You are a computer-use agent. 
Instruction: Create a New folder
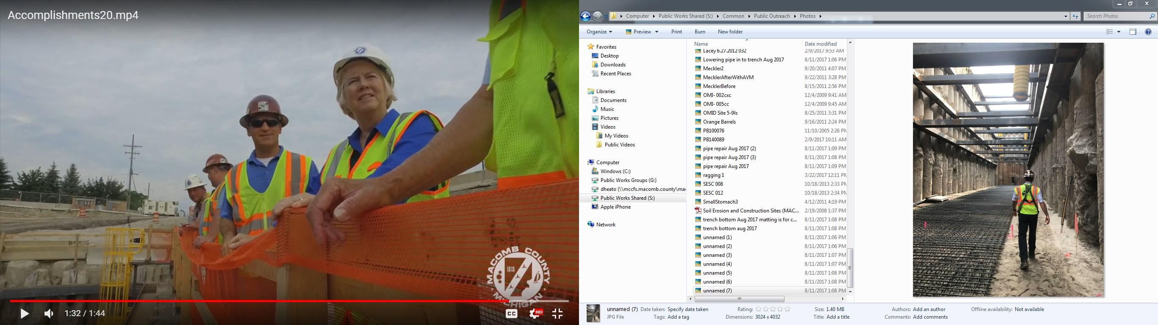pyautogui.click(x=730, y=32)
